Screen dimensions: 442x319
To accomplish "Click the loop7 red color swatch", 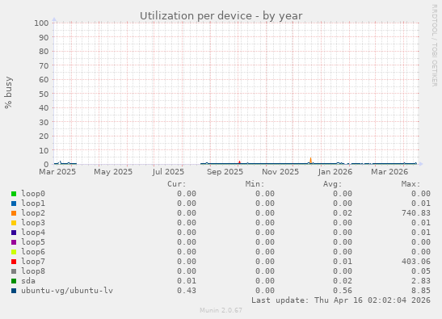I will click(x=14, y=262).
